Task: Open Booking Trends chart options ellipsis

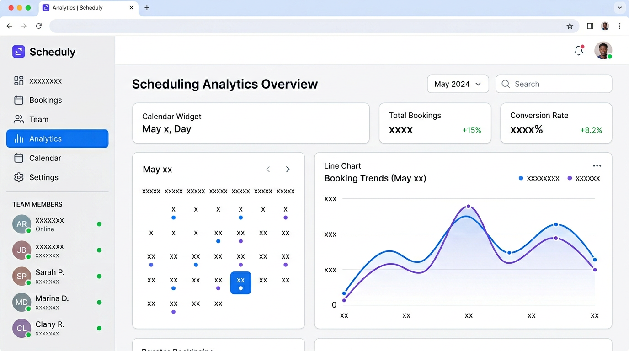Action: pyautogui.click(x=597, y=166)
